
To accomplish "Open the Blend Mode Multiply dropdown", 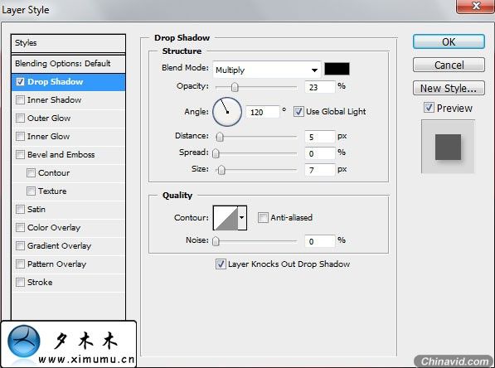I will (267, 70).
